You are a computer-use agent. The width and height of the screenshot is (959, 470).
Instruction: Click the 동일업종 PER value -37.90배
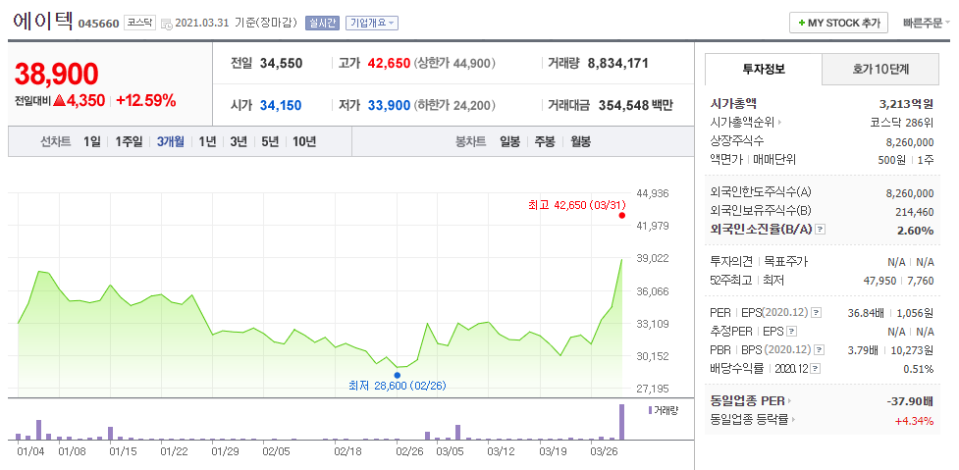pos(910,401)
